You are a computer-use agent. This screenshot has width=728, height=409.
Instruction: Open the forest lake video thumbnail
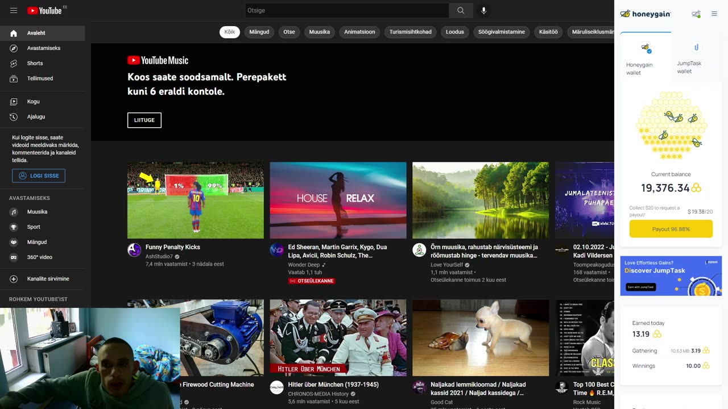(481, 200)
